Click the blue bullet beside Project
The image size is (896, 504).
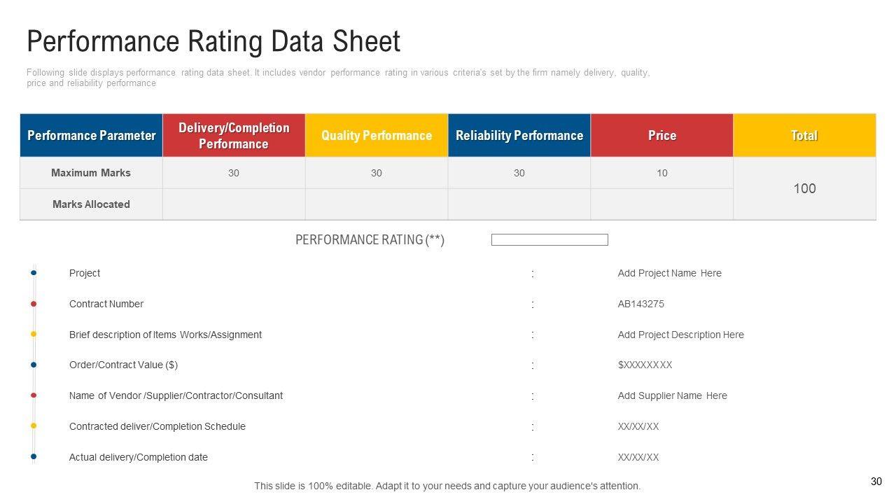click(x=34, y=273)
